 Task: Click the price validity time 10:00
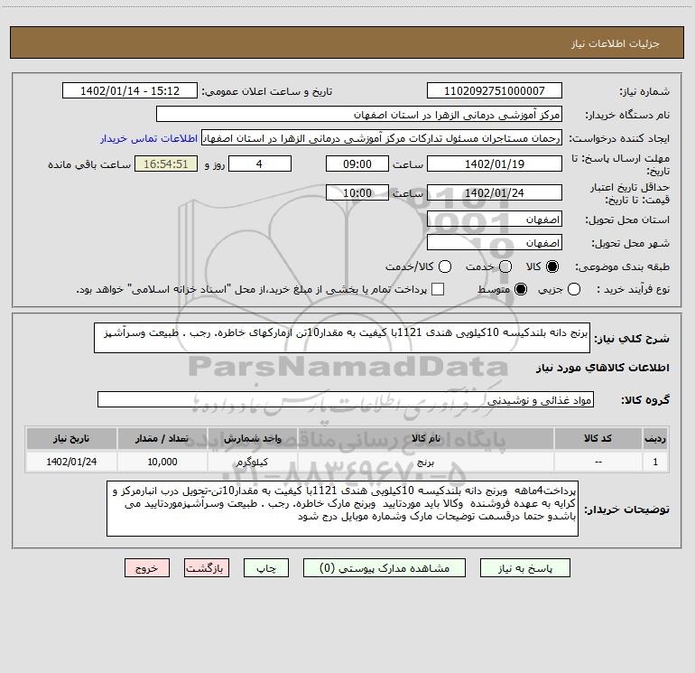(x=357, y=192)
